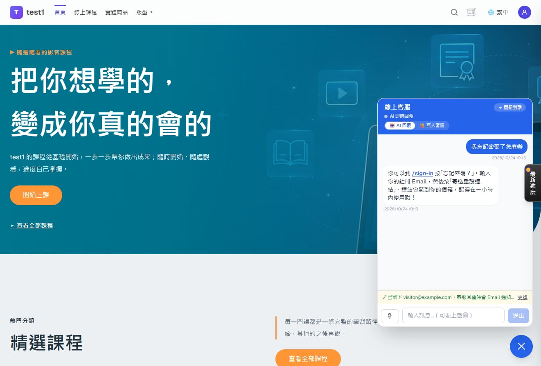The height and width of the screenshot is (366, 541).
Task: Click the lower 查看全部課程 orange button
Action: tap(308, 358)
